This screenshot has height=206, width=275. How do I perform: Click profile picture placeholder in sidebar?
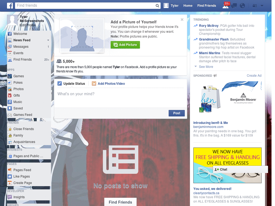click(x=12, y=20)
